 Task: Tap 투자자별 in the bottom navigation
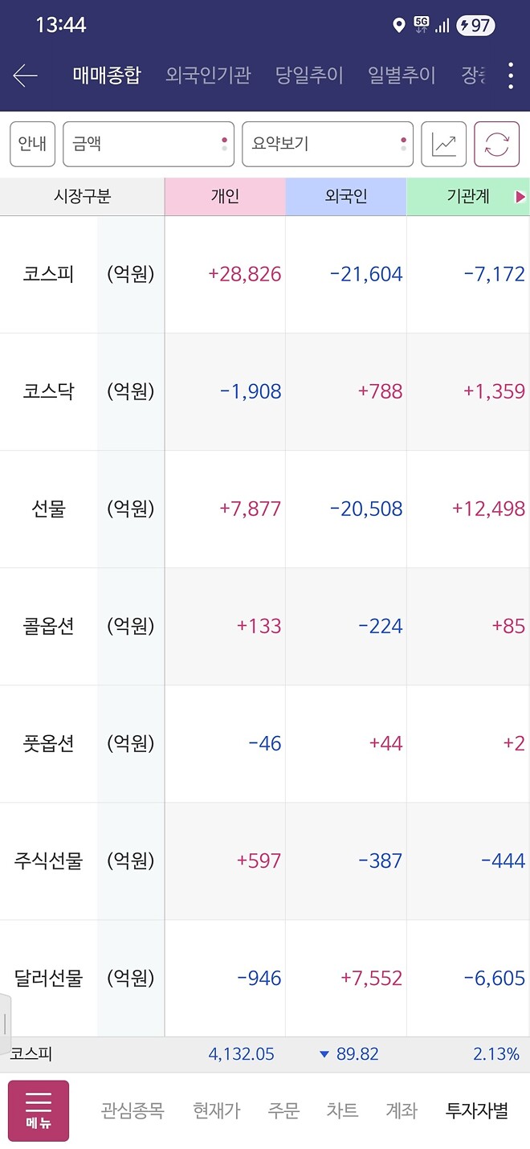click(x=472, y=1110)
